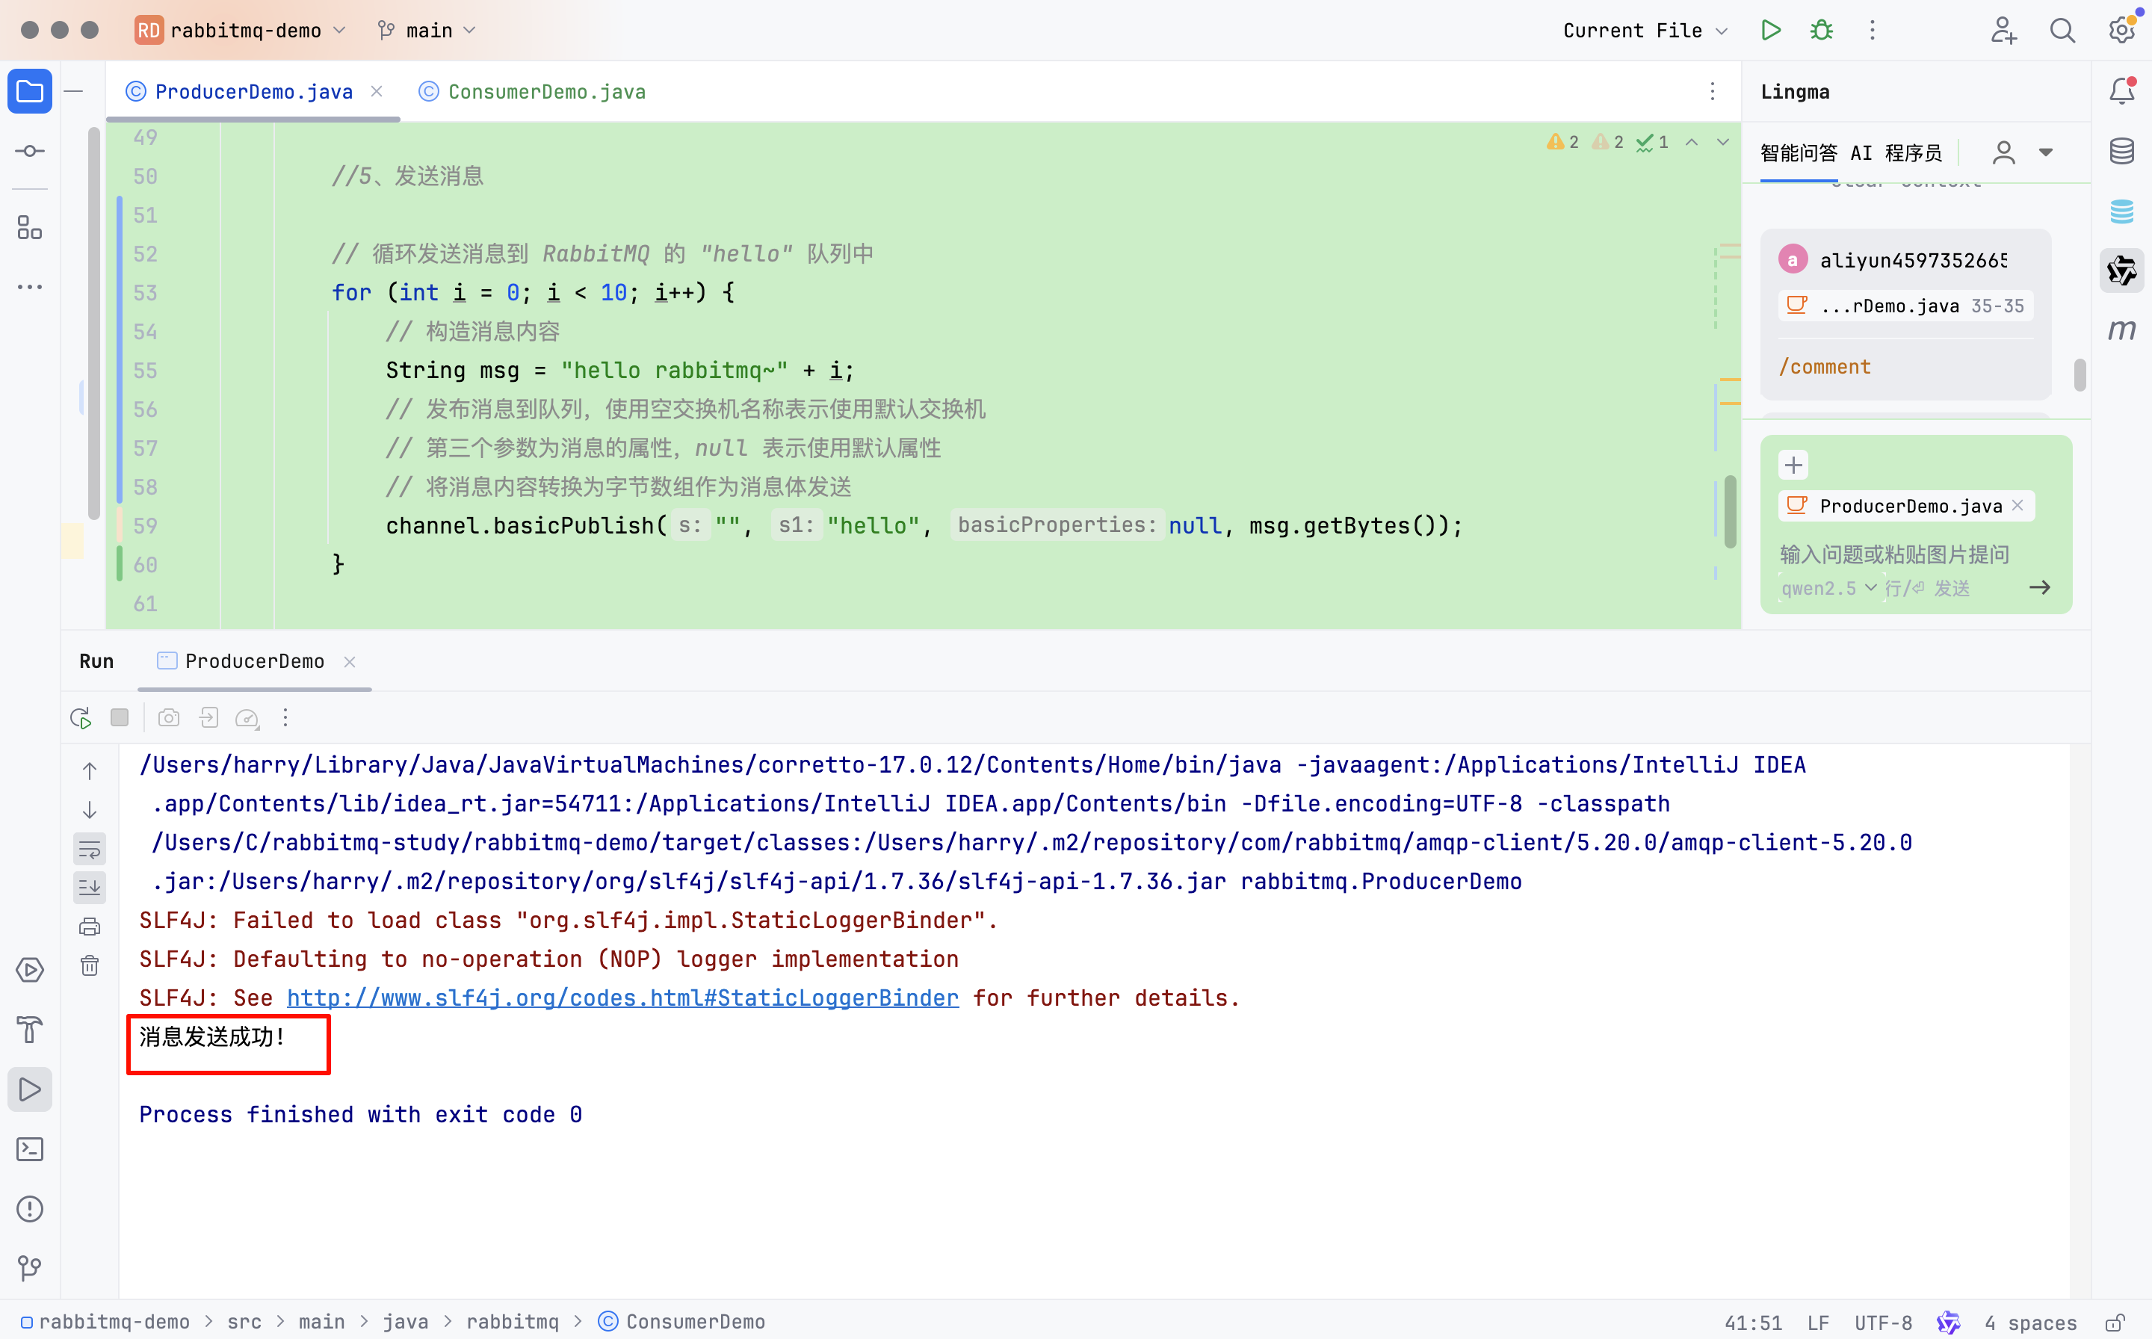Image resolution: width=2152 pixels, height=1339 pixels.
Task: Click the Clear All trash icon in console
Action: [90, 965]
